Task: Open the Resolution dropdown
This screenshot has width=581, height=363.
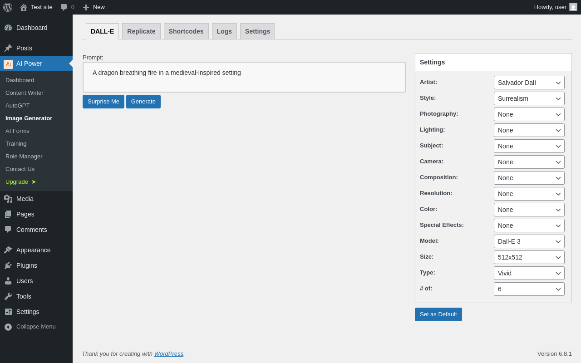Action: pyautogui.click(x=529, y=194)
